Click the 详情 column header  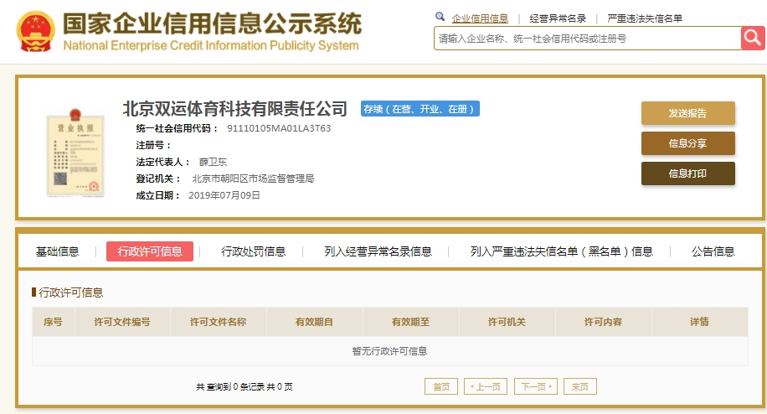699,322
